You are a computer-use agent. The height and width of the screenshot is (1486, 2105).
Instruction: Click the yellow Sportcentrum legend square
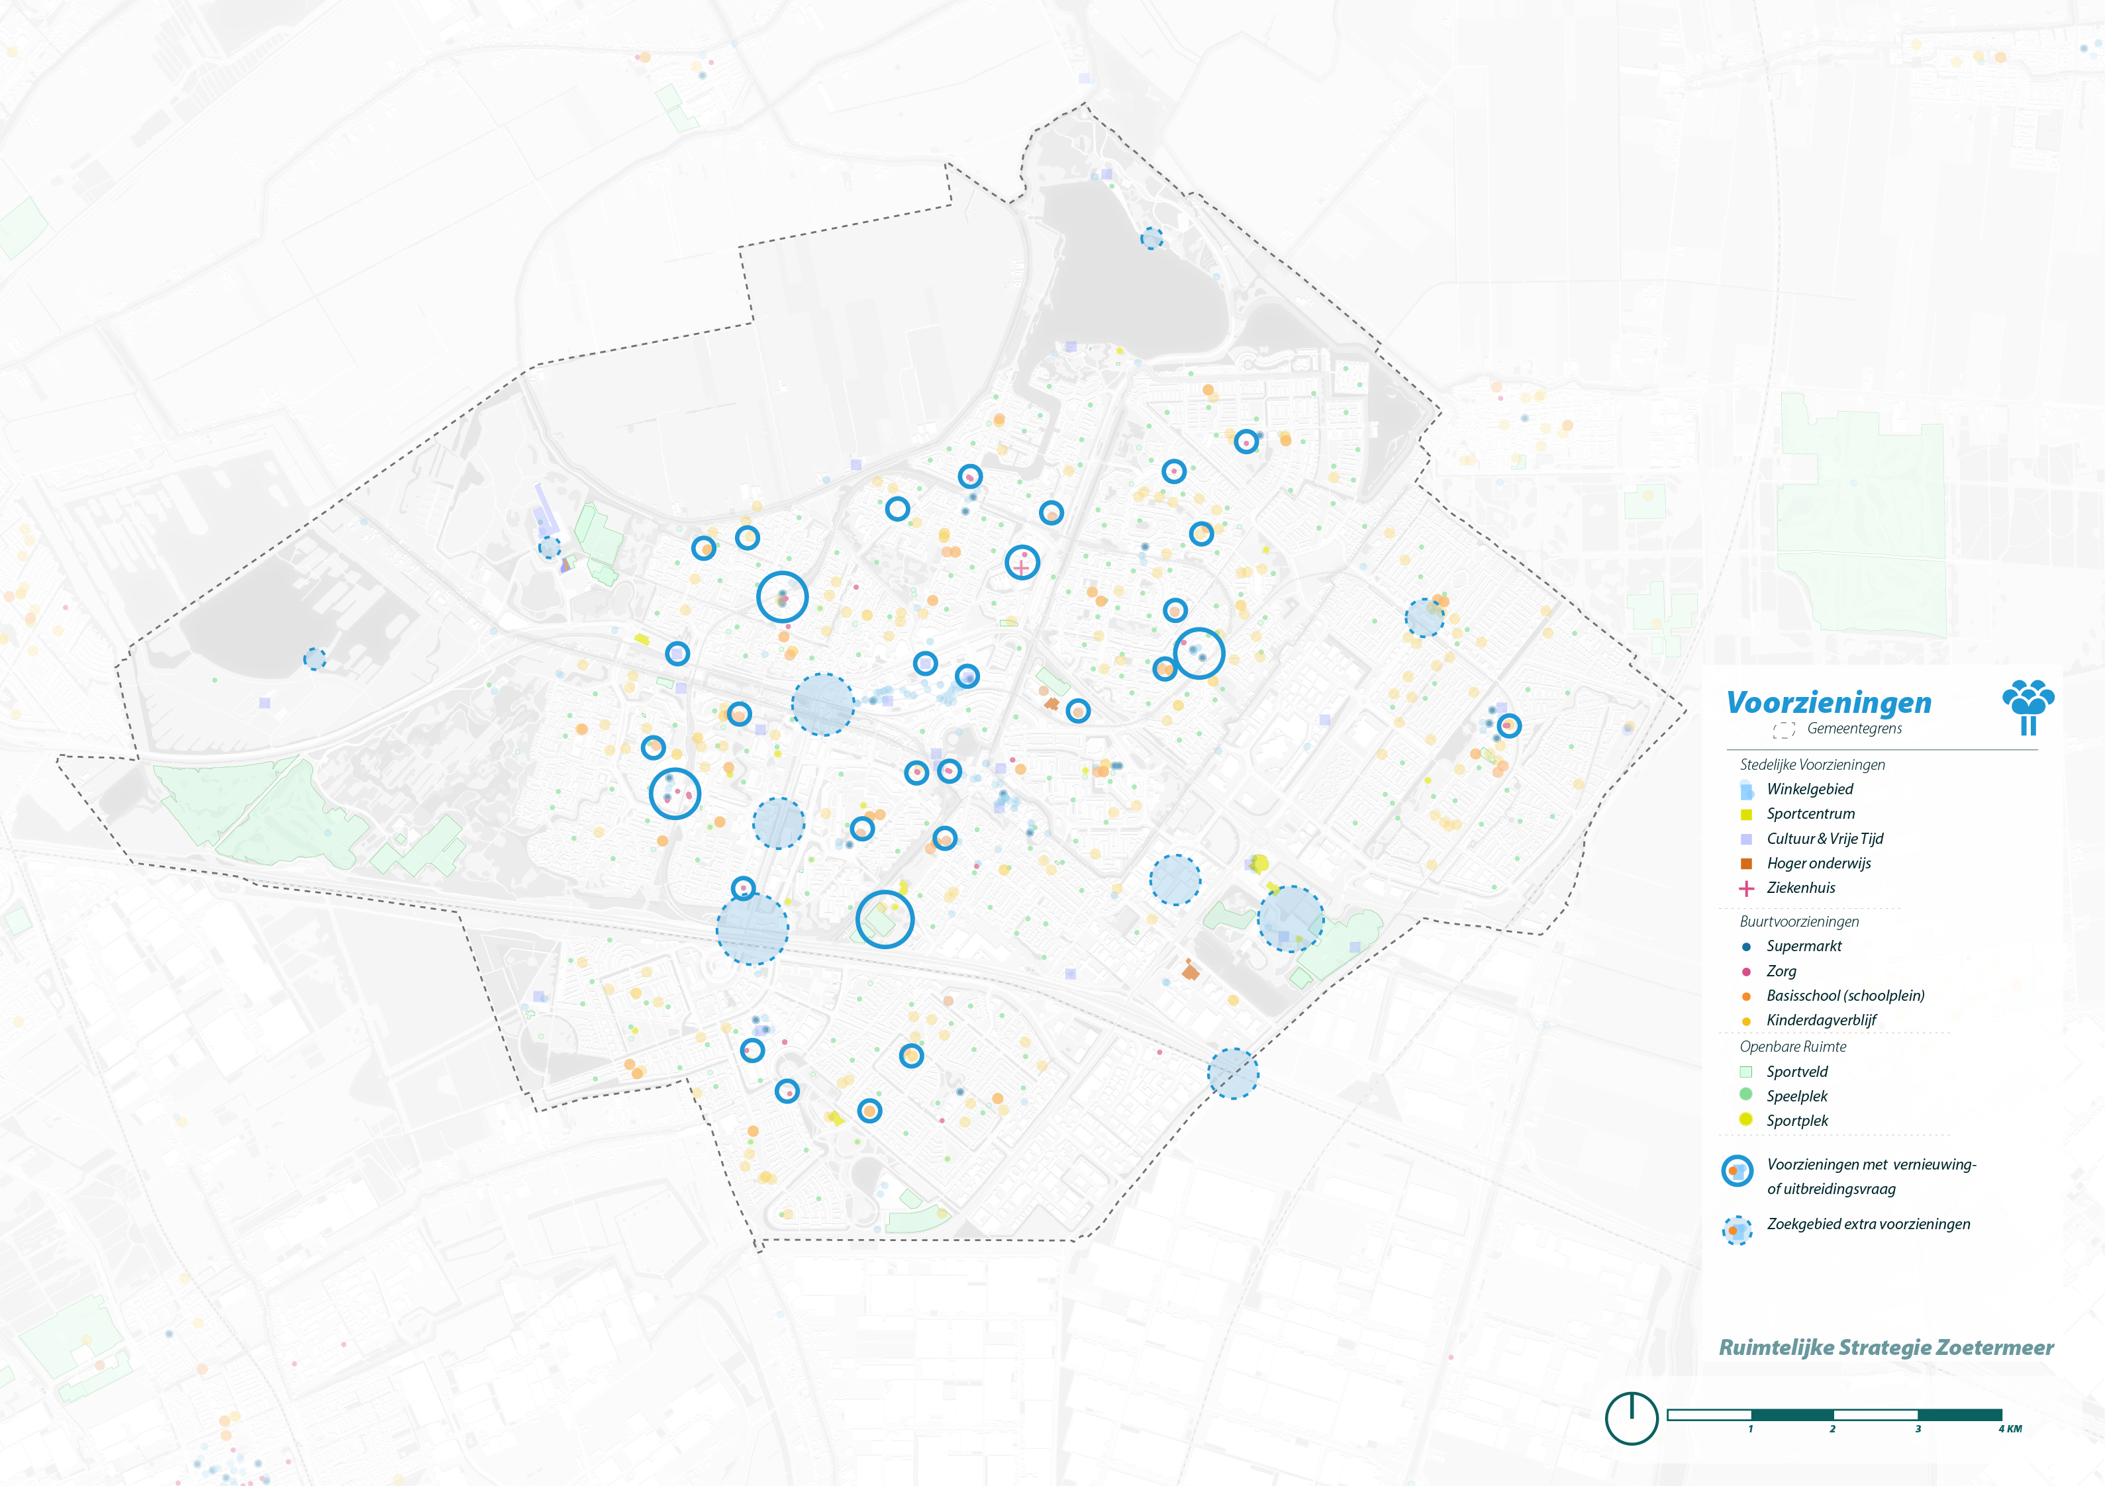(1745, 815)
